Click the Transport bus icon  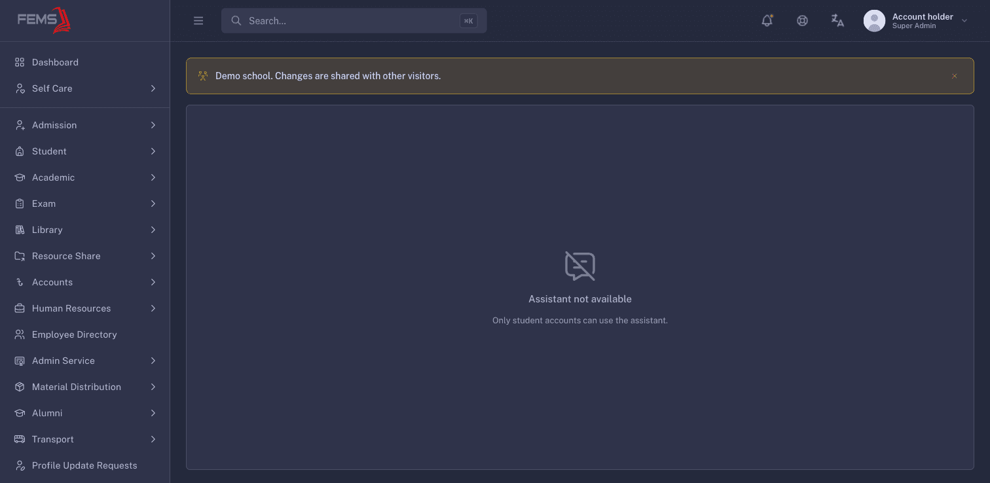(x=20, y=439)
